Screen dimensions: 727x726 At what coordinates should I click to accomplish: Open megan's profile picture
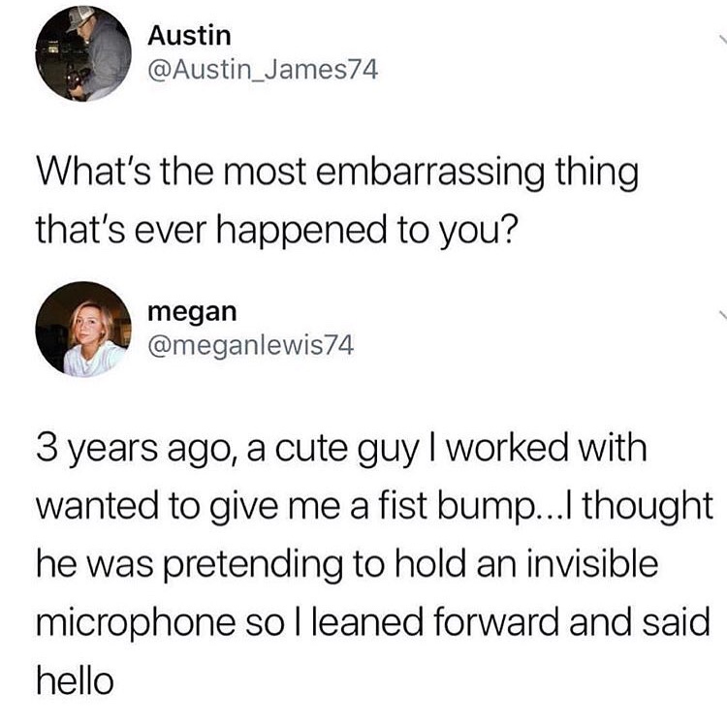(x=83, y=330)
